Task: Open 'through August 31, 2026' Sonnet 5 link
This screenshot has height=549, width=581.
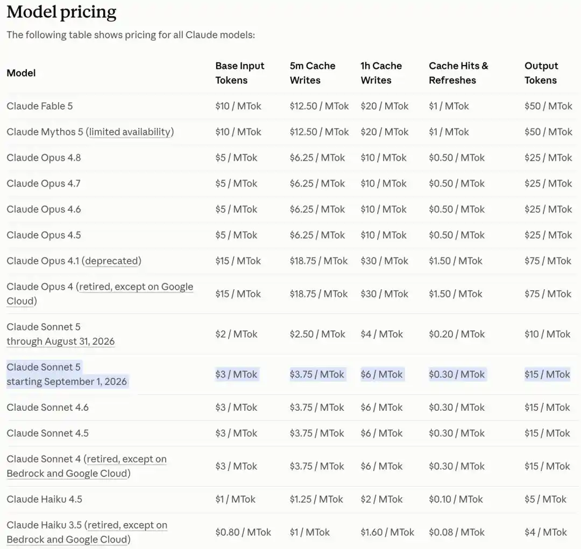Action: [x=61, y=341]
